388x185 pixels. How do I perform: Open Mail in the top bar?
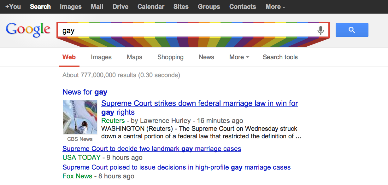click(x=97, y=7)
